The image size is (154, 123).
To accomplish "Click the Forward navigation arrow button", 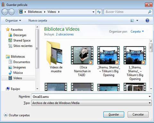I will tap(12, 12).
